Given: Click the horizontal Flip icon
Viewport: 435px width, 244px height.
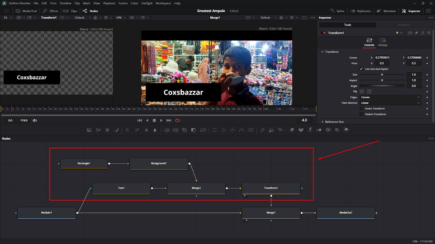Looking at the screenshot, I should 362,92.
